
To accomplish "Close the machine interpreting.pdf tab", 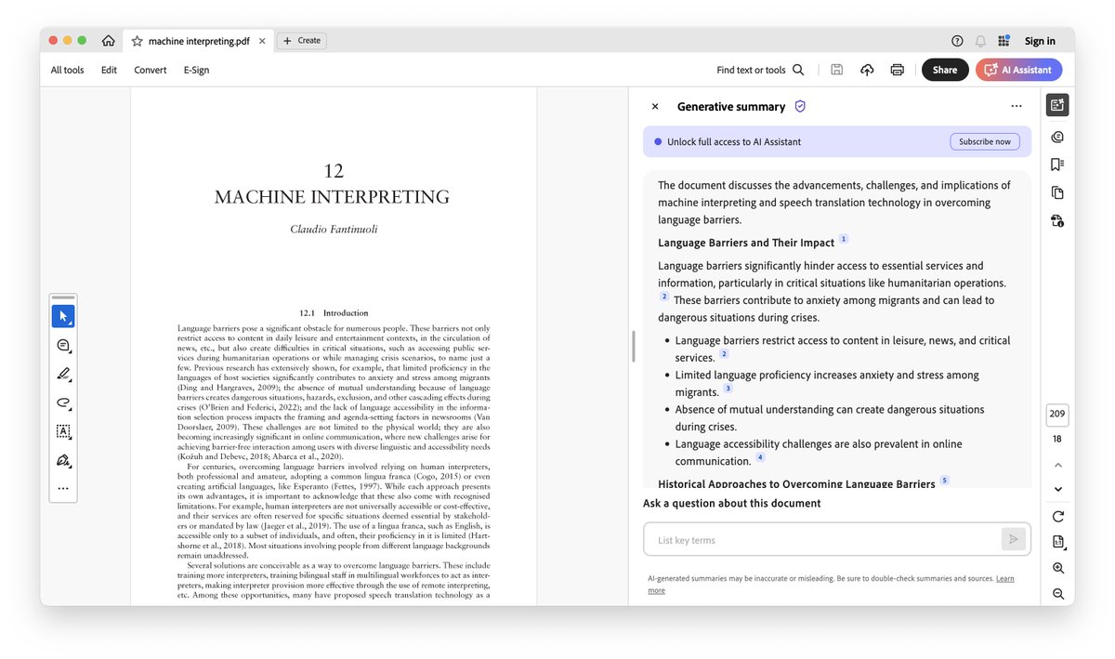I will pyautogui.click(x=262, y=41).
